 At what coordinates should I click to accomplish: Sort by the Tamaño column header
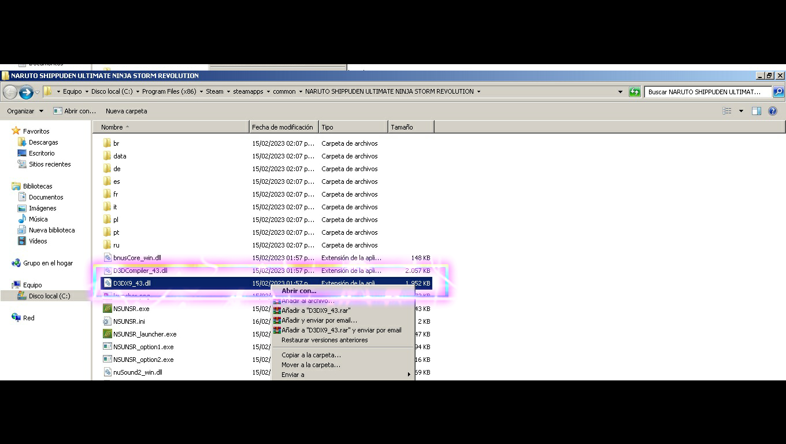[x=411, y=127]
